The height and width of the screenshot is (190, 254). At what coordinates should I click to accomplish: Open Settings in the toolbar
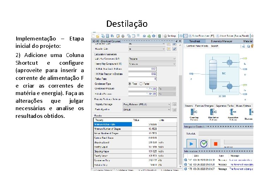coord(170,36)
